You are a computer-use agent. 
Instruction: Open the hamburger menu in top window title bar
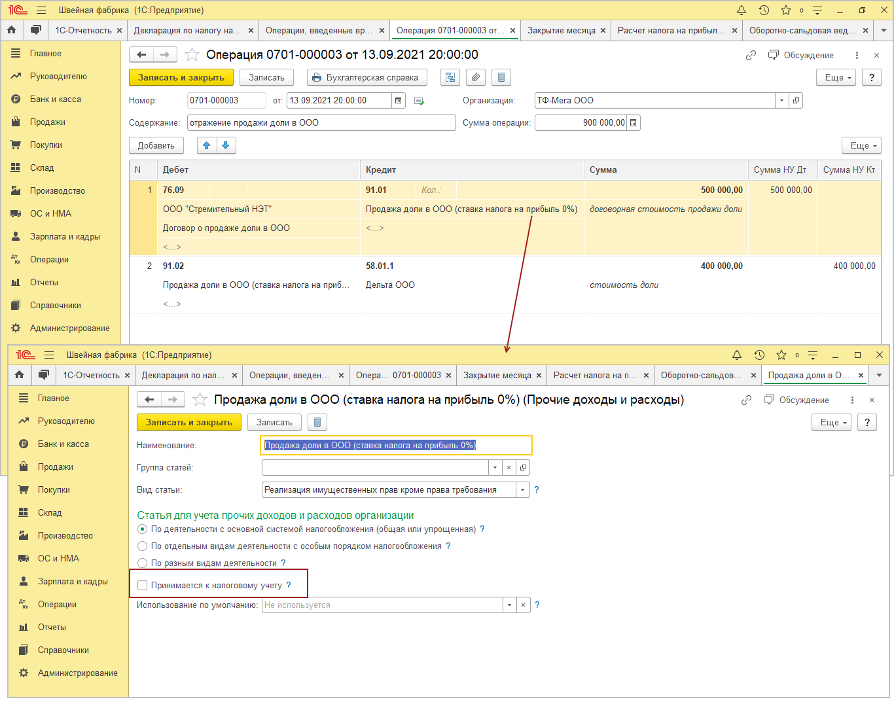click(41, 10)
